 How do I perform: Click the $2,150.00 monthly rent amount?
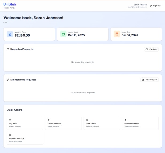point(22,35)
